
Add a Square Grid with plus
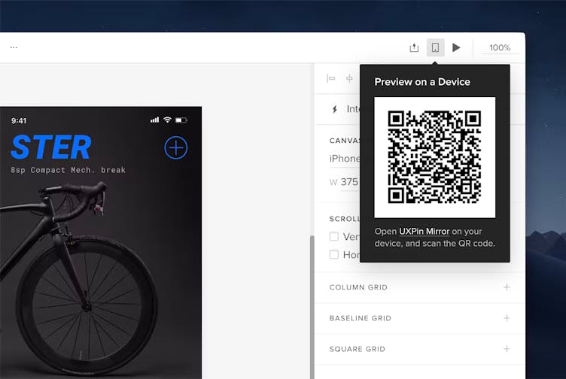tap(507, 349)
